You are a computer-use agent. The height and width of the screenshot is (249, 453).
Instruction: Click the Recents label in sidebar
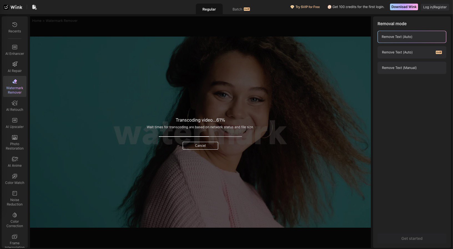[15, 31]
